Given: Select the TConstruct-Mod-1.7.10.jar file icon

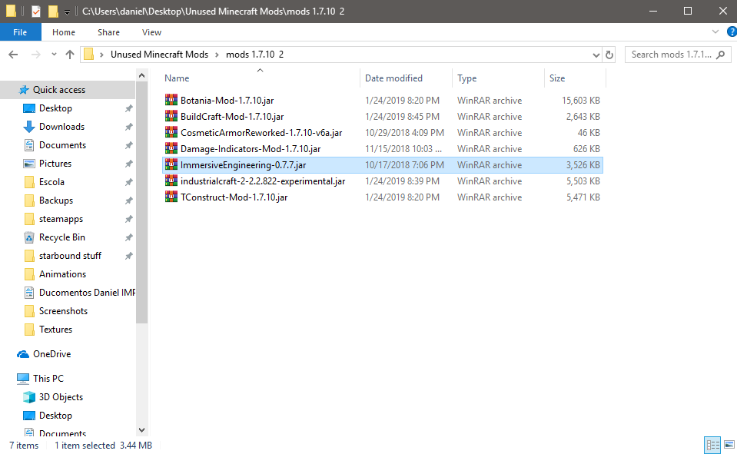Looking at the screenshot, I should pos(171,197).
